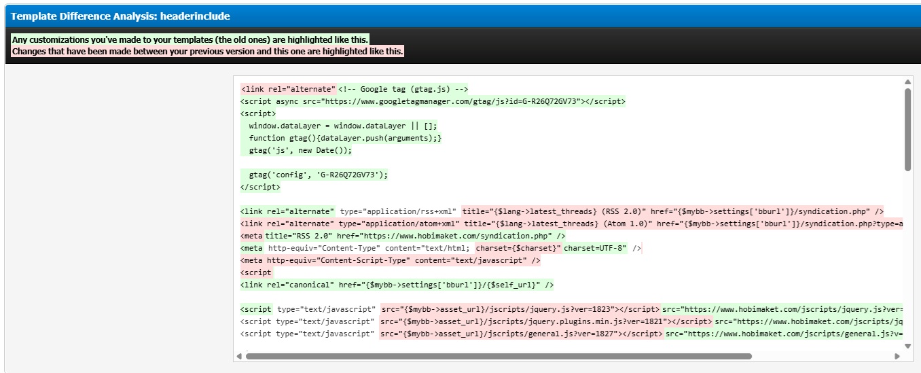This screenshot has height=373, width=921.
Task: Click the rel="canonical" link line
Action: point(397,285)
